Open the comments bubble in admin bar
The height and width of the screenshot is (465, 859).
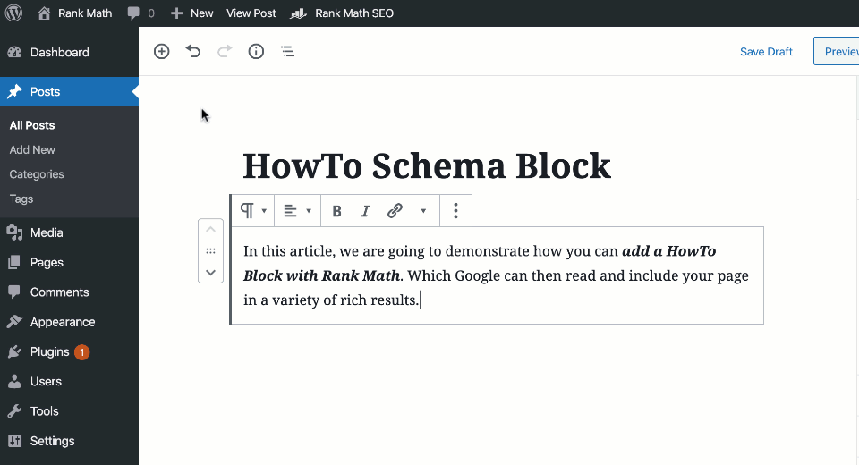[140, 13]
